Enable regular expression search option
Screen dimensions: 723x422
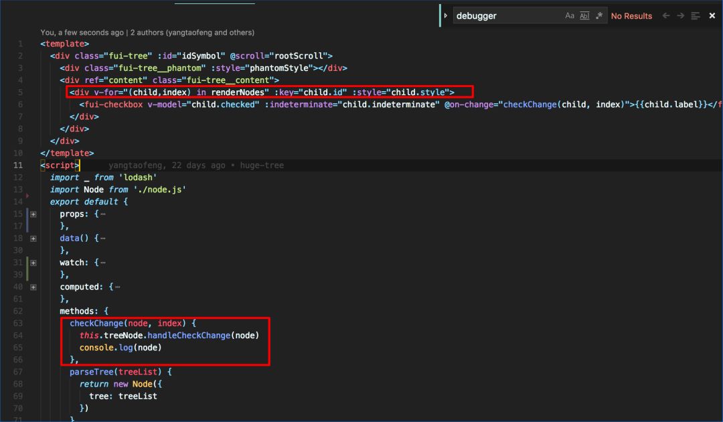(599, 15)
